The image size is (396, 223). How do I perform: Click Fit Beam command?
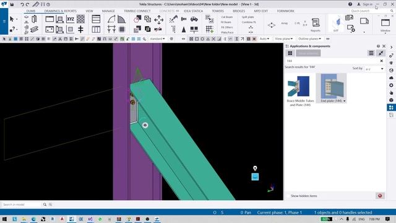tap(226, 22)
